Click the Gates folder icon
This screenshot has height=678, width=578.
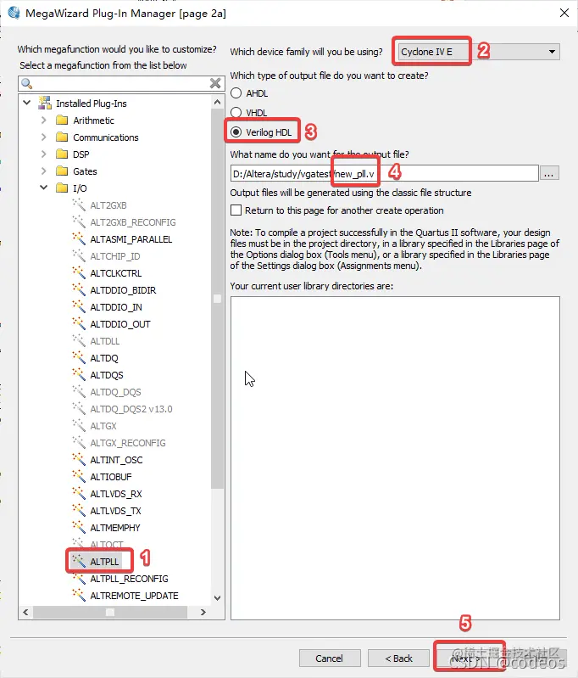[62, 171]
